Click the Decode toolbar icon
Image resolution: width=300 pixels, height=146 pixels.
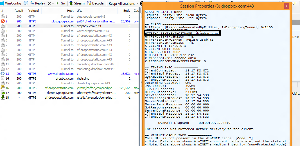coord(89,3)
